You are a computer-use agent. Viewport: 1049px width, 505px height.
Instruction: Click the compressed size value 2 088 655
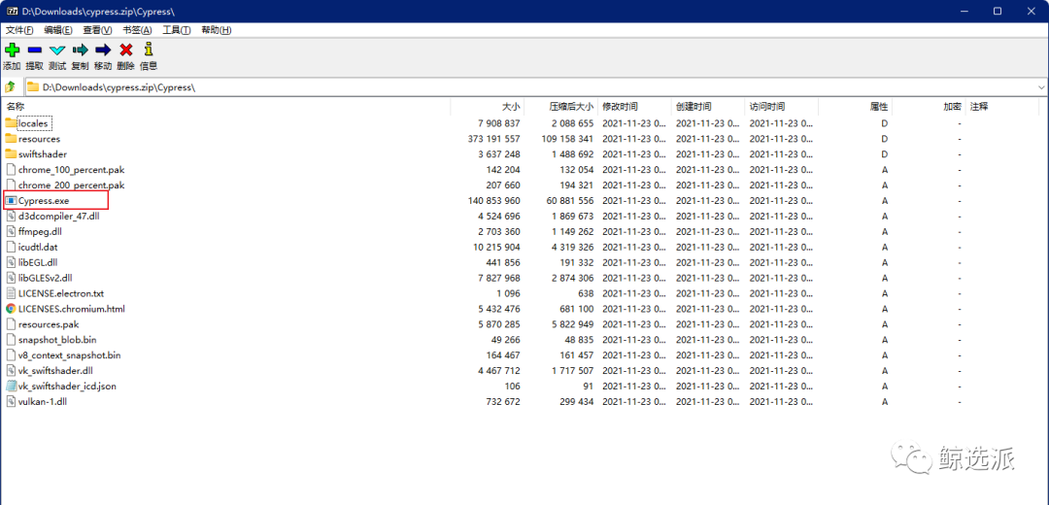pyautogui.click(x=573, y=123)
